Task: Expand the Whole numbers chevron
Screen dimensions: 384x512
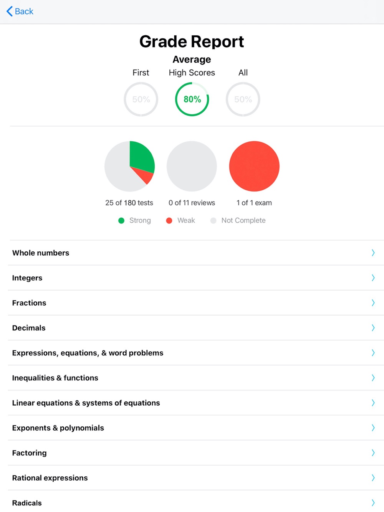Action: [373, 253]
